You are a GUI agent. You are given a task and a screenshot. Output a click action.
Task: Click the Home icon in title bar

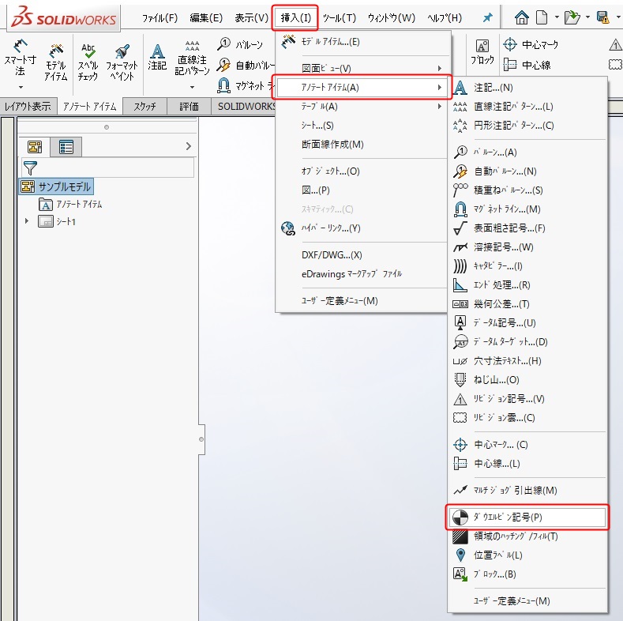coord(522,17)
